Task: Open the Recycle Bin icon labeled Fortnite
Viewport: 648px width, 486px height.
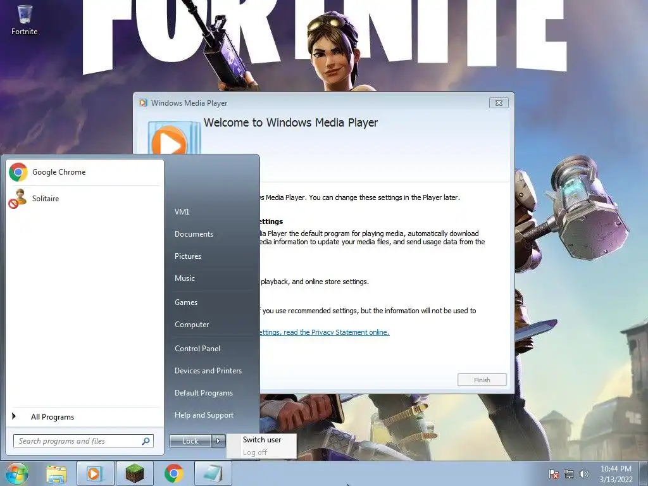Action: click(25, 20)
